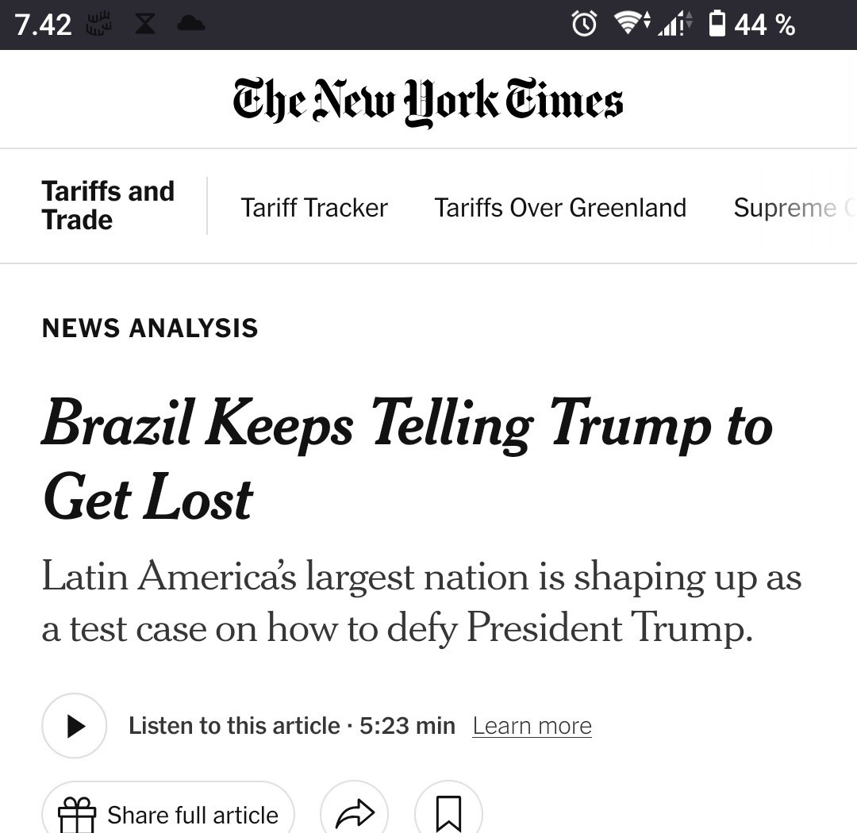Click the subheading about Latin America's largest nation
The image size is (857, 833).
click(421, 601)
